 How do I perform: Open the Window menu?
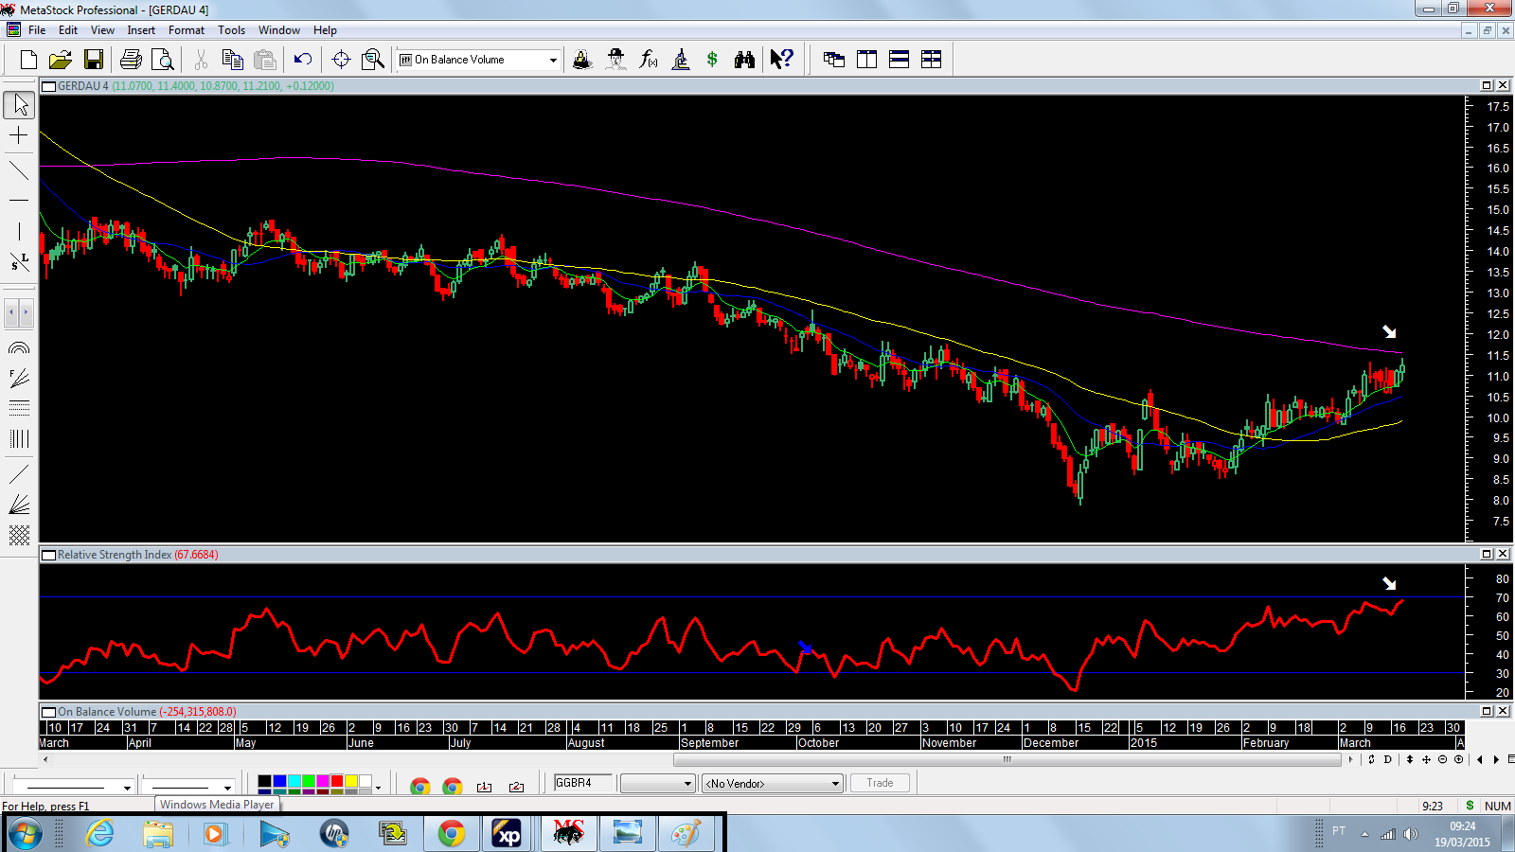tap(279, 30)
